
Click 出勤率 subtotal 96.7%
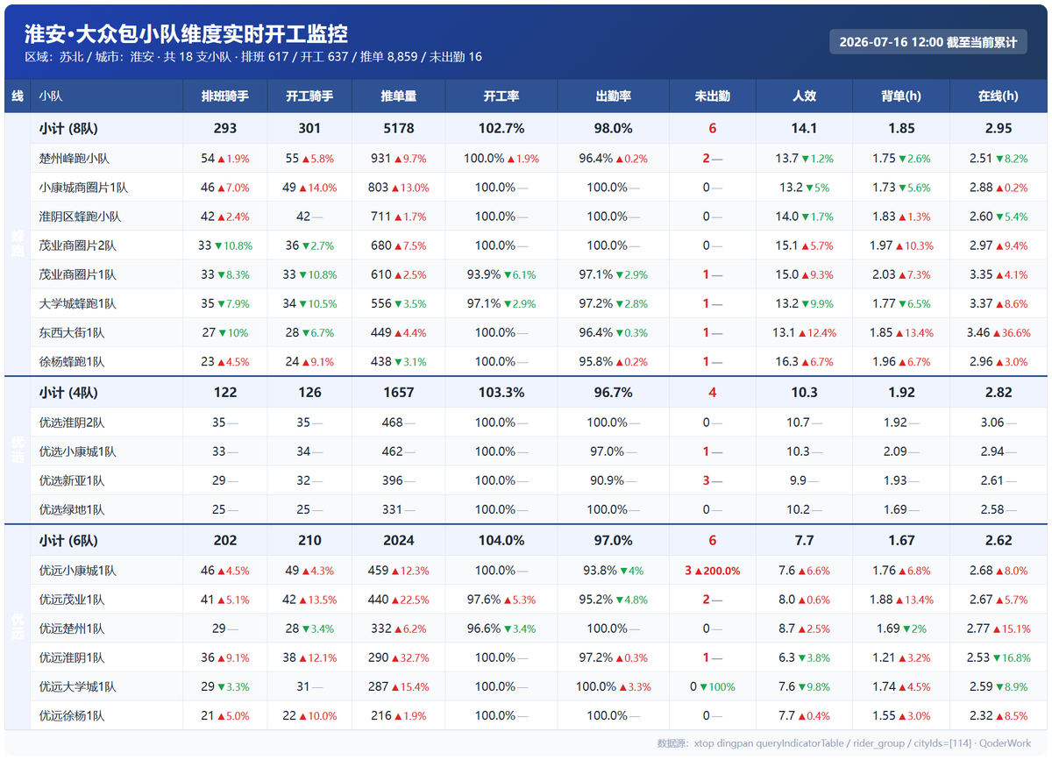click(x=613, y=393)
